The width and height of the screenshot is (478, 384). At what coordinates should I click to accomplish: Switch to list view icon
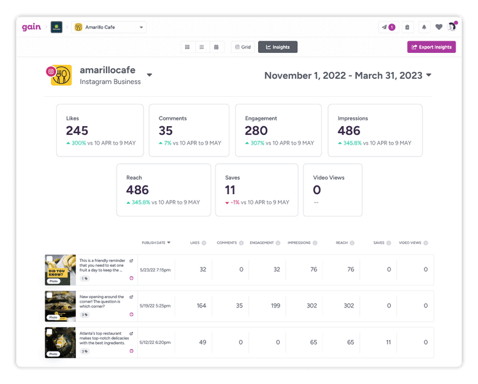click(202, 47)
